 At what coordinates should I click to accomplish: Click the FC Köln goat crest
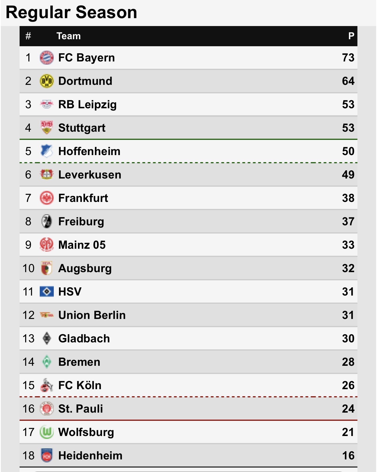click(x=46, y=385)
